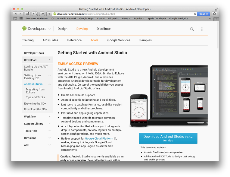230x177 pixels.
Task: Switch to the Design tab
Action: [63, 29]
